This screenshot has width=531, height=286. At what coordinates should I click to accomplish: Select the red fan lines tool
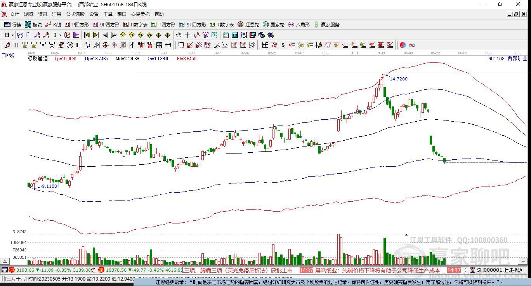190,45
